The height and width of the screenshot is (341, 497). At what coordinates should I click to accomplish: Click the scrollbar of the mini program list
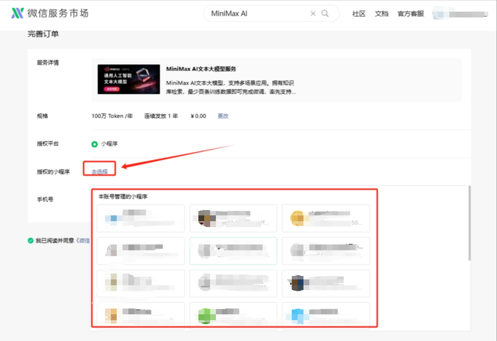(x=469, y=223)
